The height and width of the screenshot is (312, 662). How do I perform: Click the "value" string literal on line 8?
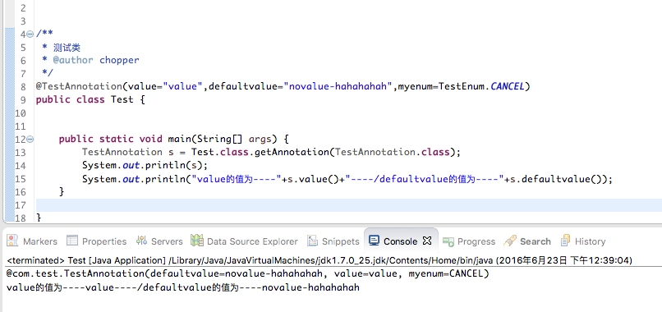point(183,86)
